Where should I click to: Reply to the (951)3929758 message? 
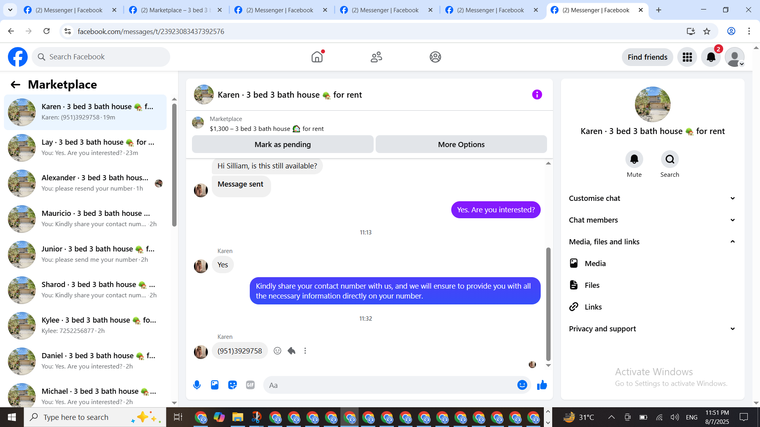[292, 351]
